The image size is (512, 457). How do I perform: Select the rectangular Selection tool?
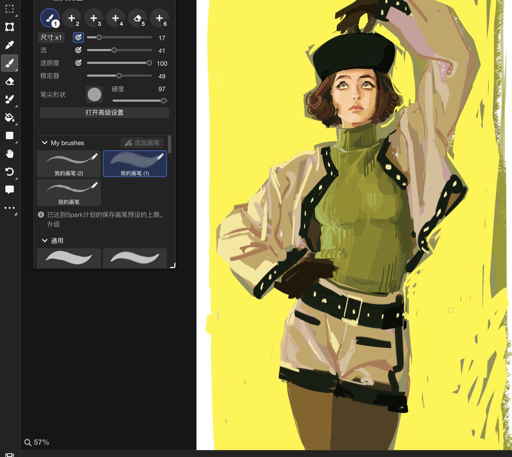pyautogui.click(x=9, y=9)
